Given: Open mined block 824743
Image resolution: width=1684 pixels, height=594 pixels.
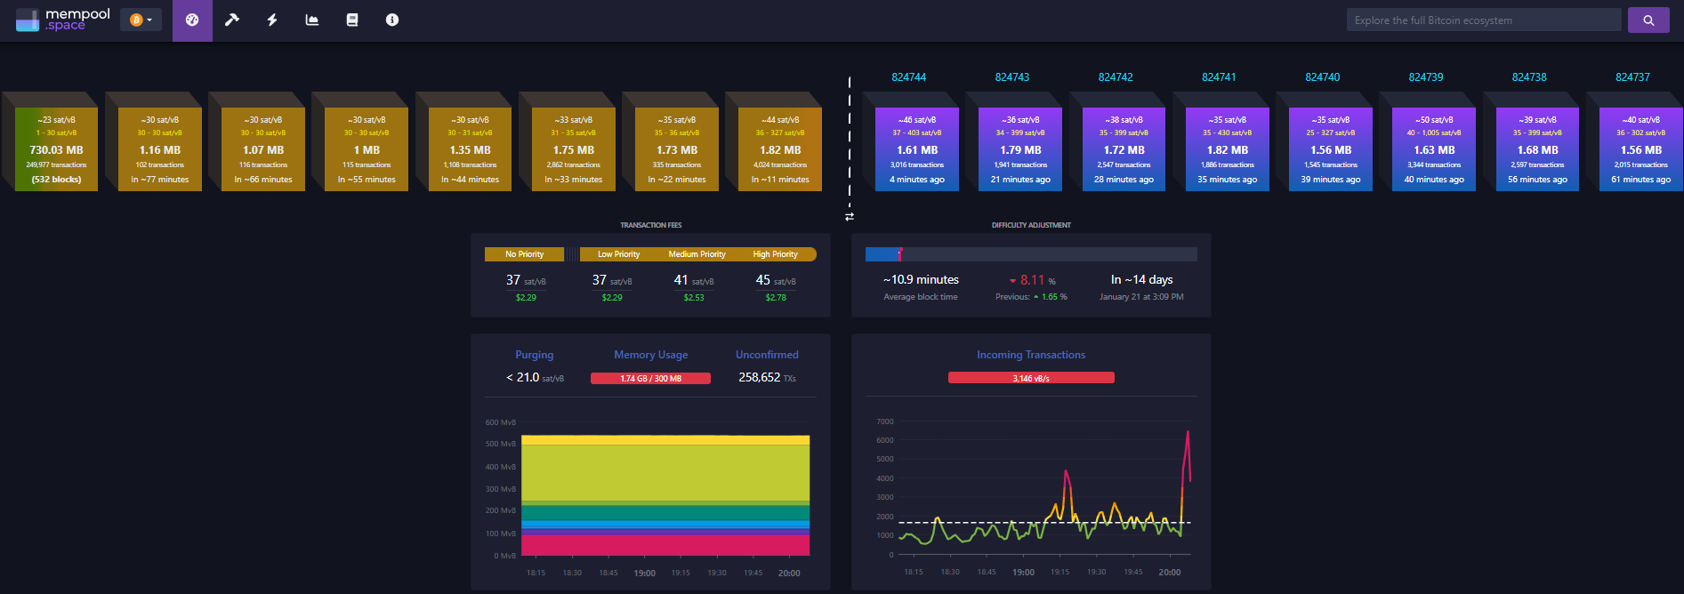Looking at the screenshot, I should click(1020, 149).
